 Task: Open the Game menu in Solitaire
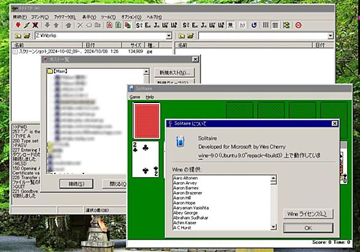click(135, 97)
